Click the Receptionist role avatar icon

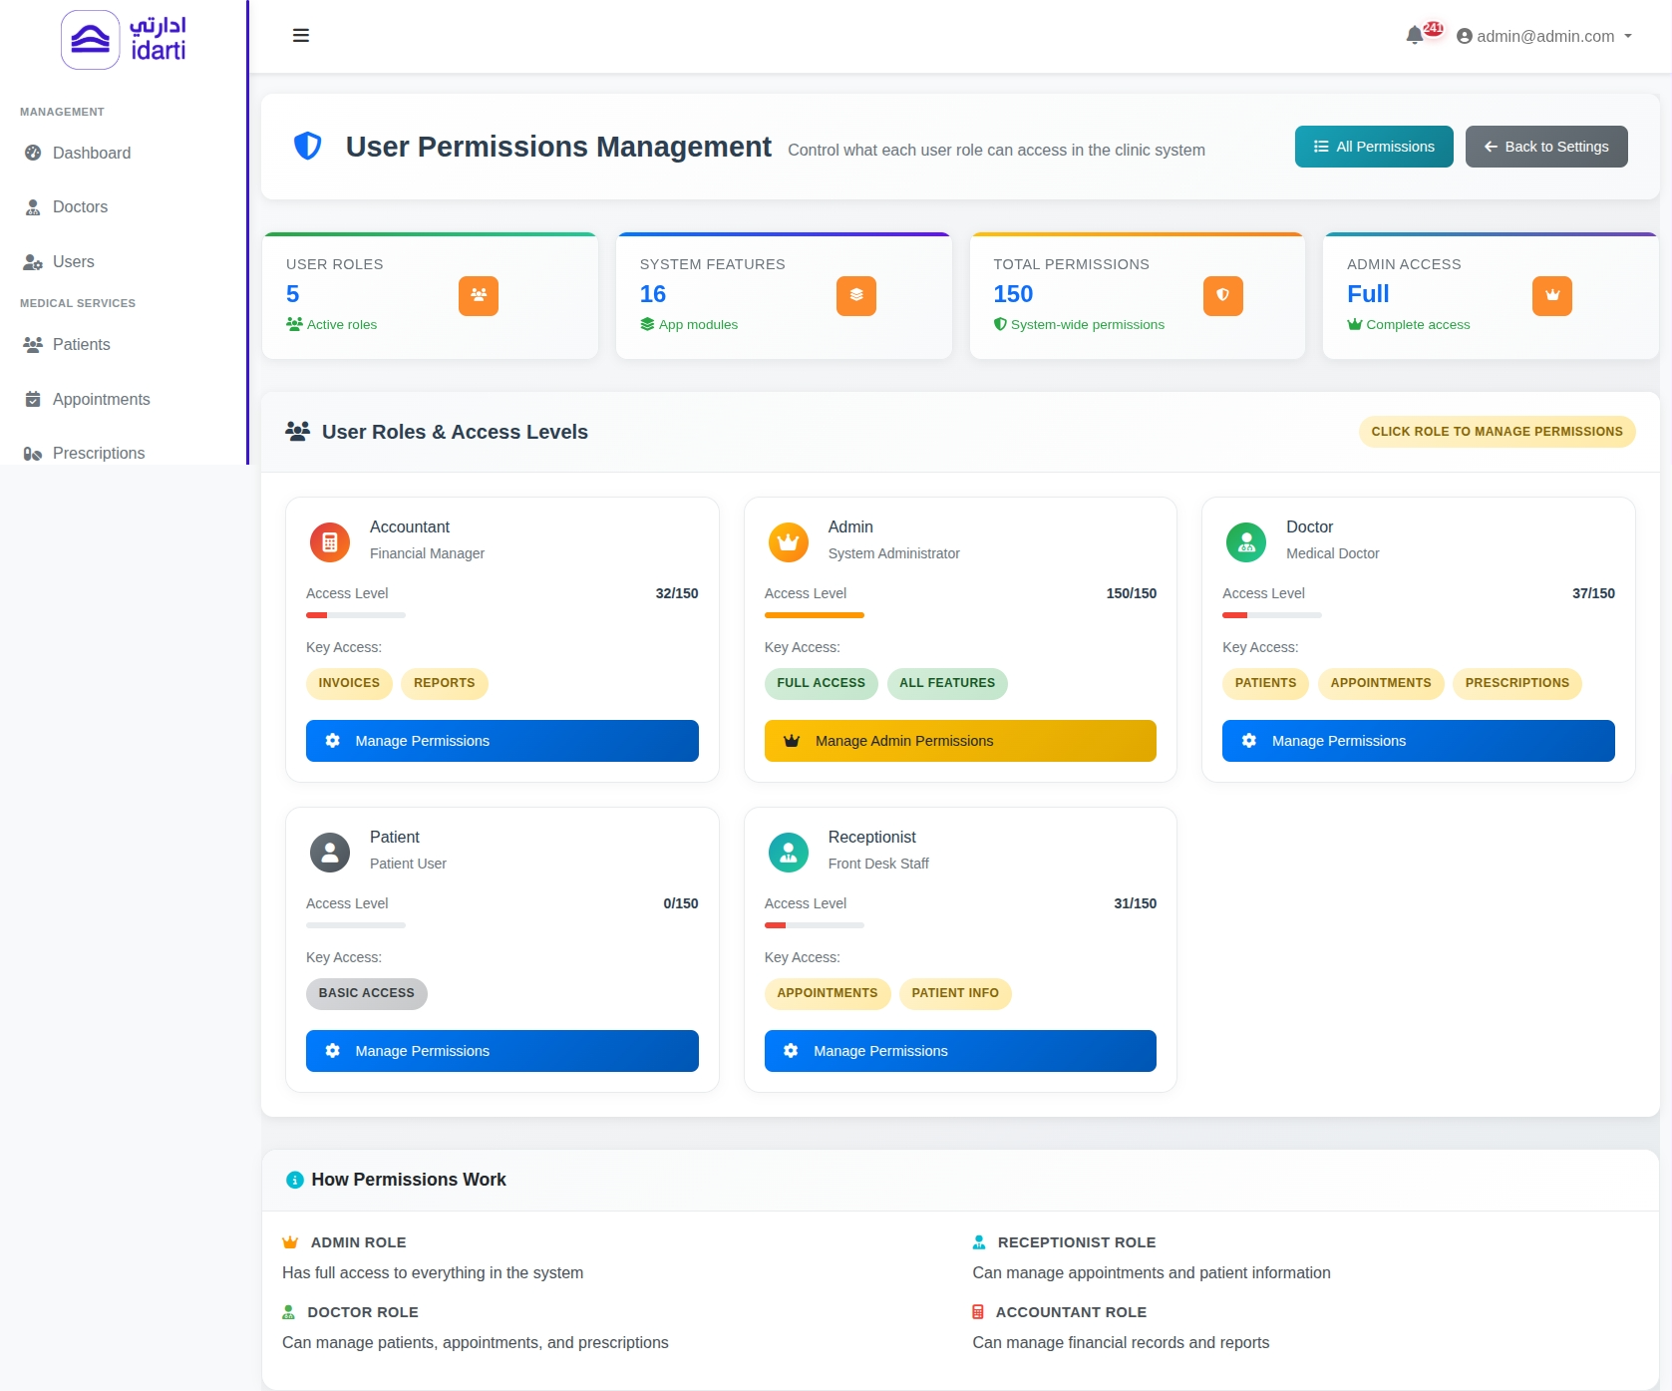[788, 853]
